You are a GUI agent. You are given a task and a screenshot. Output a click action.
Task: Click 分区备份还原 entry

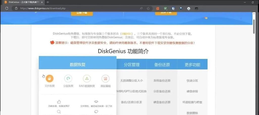162,91
